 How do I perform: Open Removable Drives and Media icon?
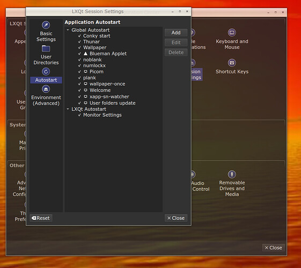(232, 174)
